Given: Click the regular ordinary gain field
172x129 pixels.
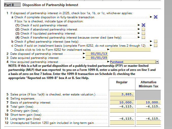Looking at the screenshot, I should point(122,110).
